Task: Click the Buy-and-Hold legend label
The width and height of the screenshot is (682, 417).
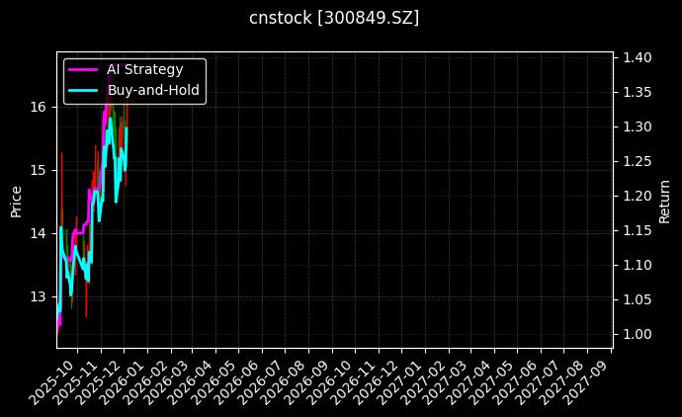Action: [x=153, y=90]
